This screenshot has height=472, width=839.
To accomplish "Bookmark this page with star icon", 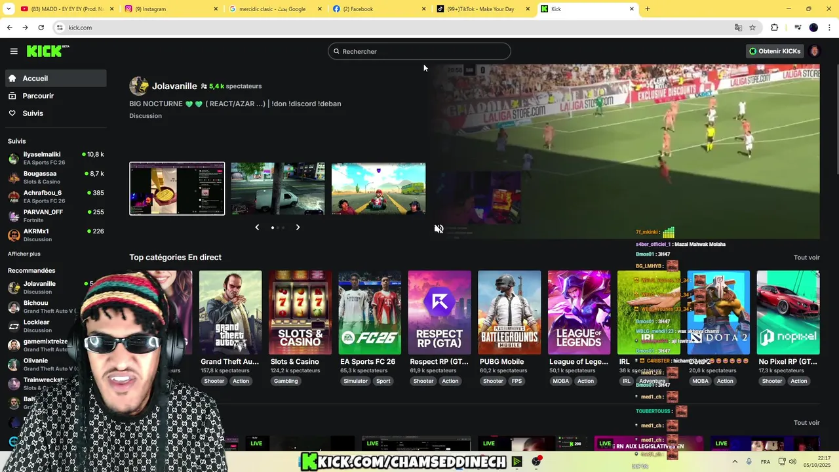I will coord(752,28).
